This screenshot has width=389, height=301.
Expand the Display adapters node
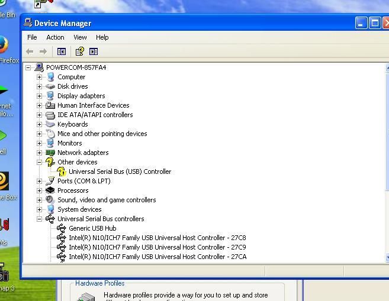tap(40, 96)
